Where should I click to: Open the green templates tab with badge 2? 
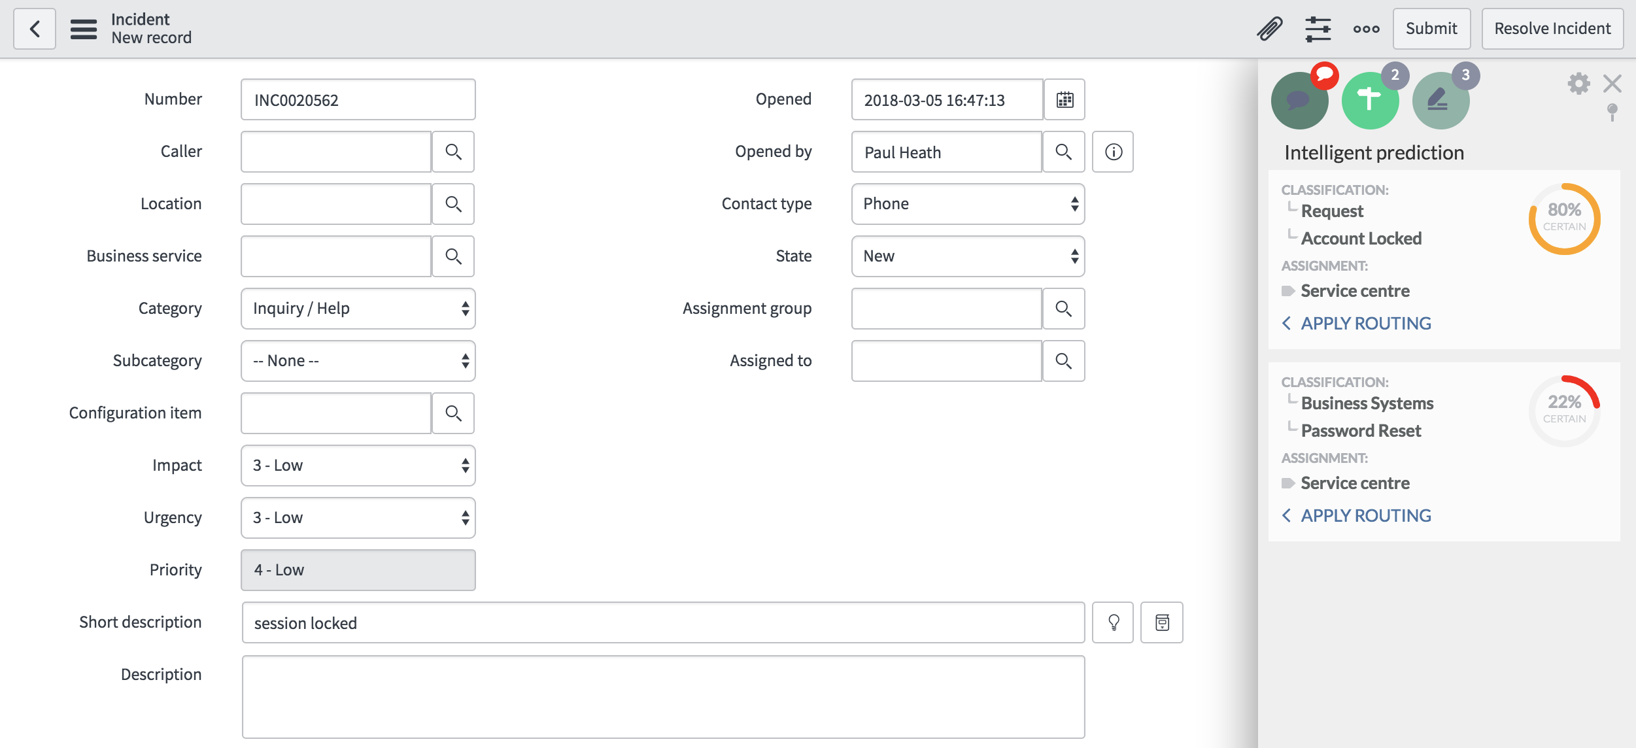coord(1370,100)
